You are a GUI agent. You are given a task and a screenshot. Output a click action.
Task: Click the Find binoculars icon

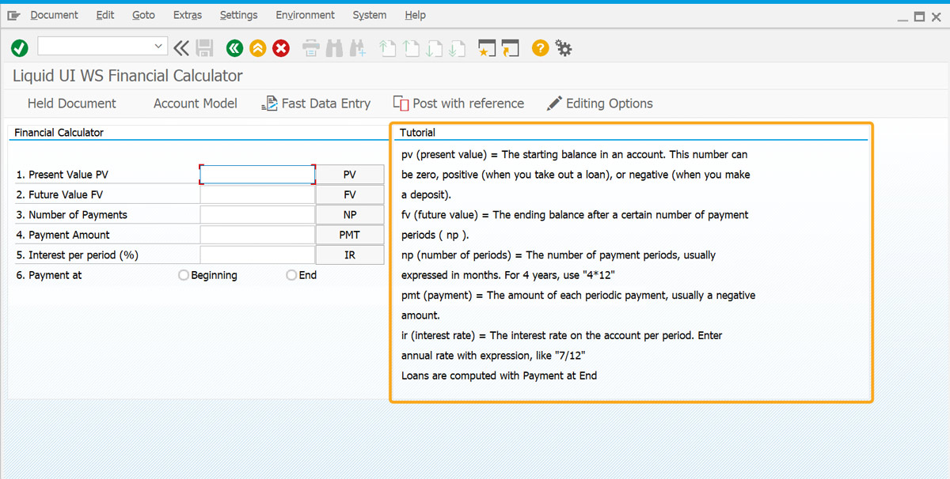[334, 48]
